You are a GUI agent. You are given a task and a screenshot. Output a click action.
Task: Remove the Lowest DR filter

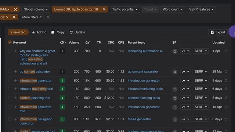point(104,10)
